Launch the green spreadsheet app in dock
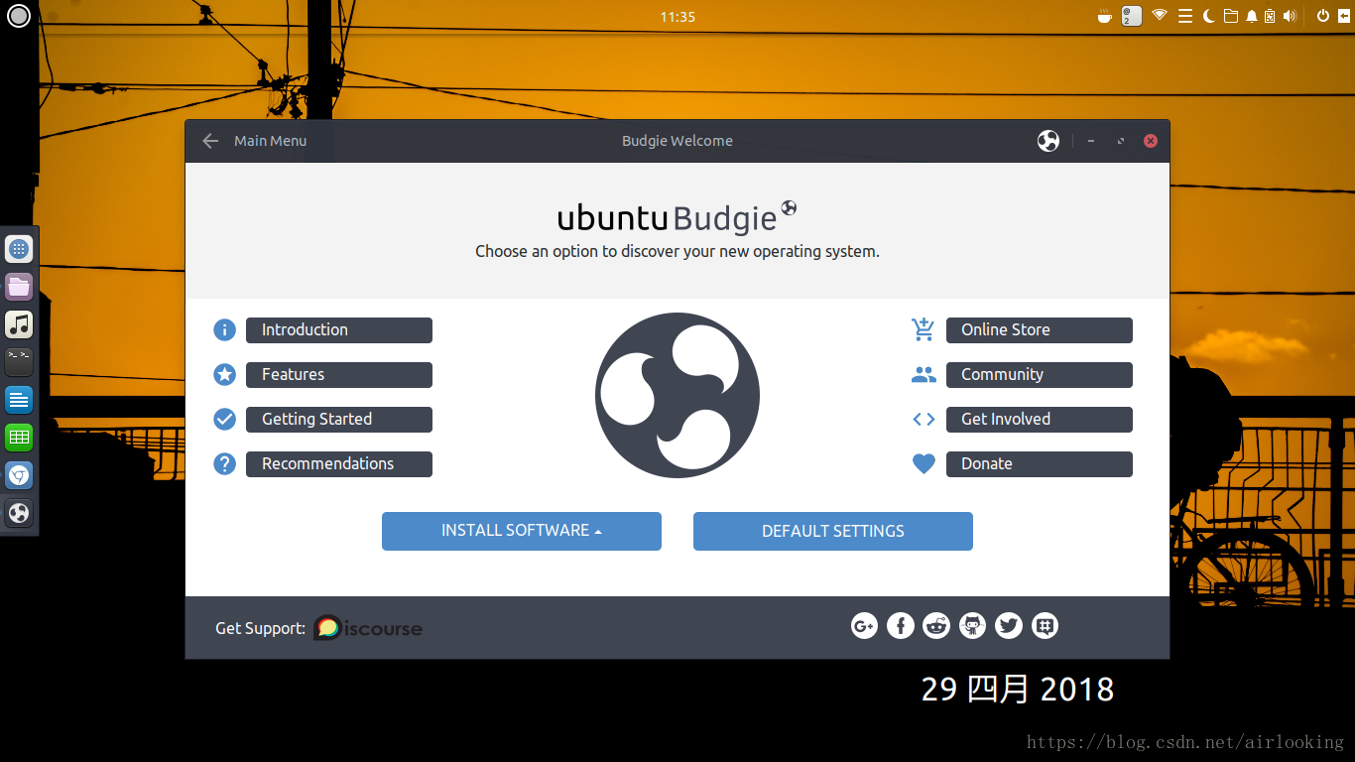The image size is (1355, 762). pos(19,438)
